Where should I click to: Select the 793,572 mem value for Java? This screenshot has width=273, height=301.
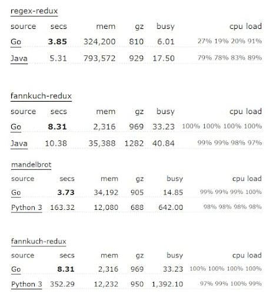[x=99, y=58]
